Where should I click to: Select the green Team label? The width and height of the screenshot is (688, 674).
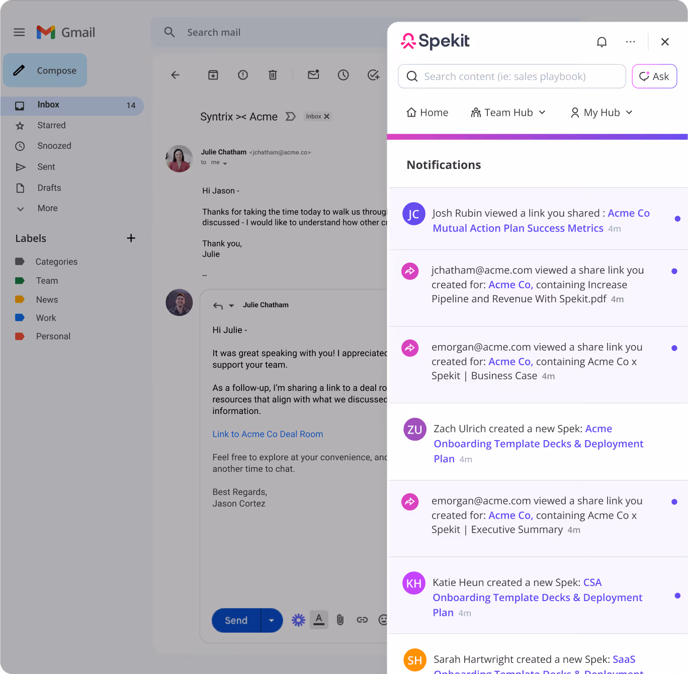pyautogui.click(x=47, y=281)
